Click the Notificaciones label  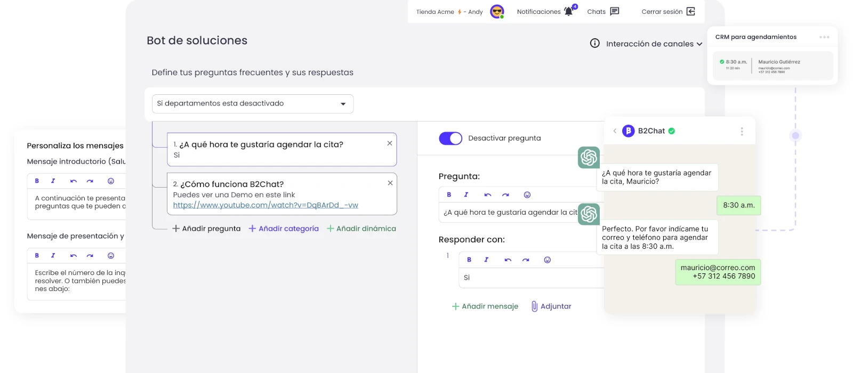(x=538, y=12)
